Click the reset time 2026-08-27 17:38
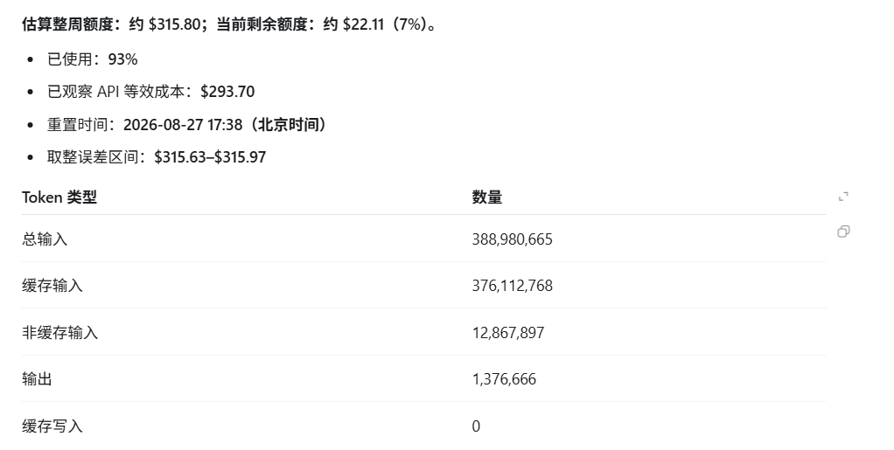 pyautogui.click(x=183, y=125)
